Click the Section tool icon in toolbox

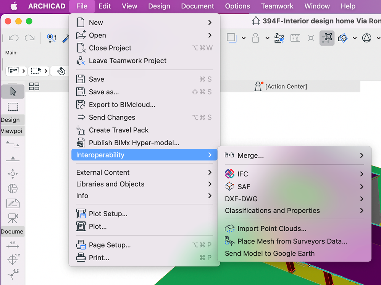pyautogui.click(x=13, y=144)
